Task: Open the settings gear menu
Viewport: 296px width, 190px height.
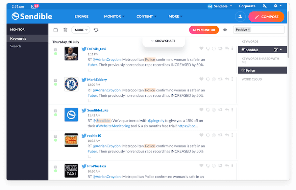Action: pyautogui.click(x=276, y=6)
